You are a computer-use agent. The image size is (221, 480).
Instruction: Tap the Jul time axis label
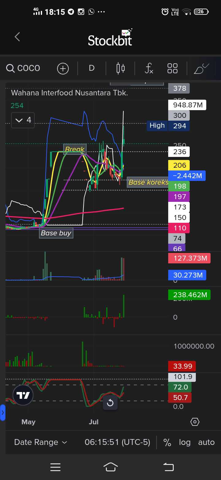click(94, 422)
